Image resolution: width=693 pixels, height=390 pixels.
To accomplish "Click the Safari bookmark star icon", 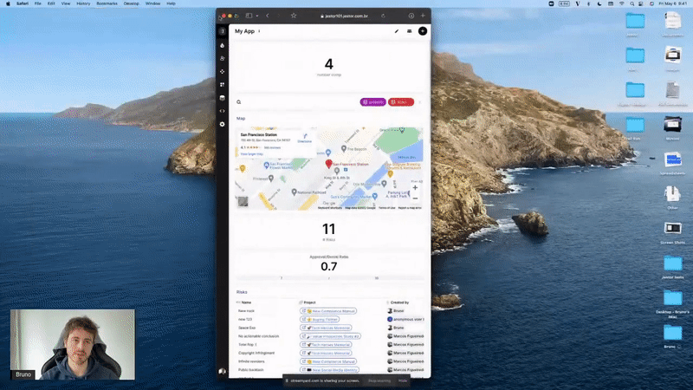I will [x=294, y=16].
